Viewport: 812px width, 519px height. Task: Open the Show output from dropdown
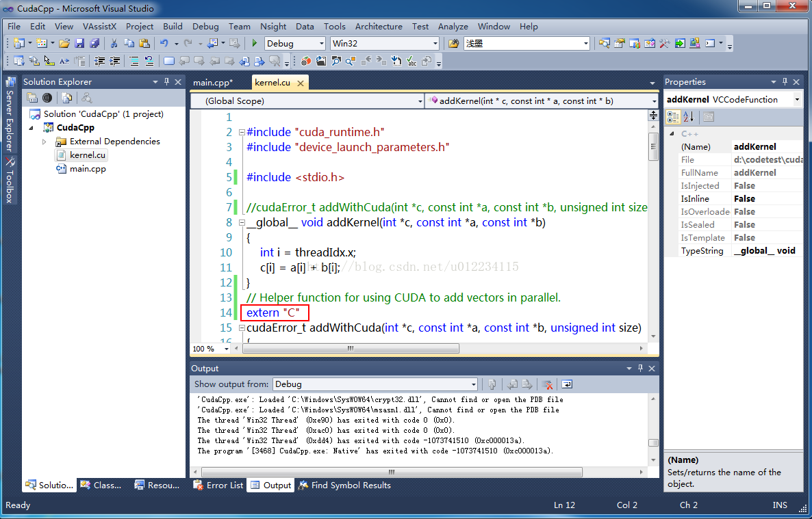coord(375,384)
